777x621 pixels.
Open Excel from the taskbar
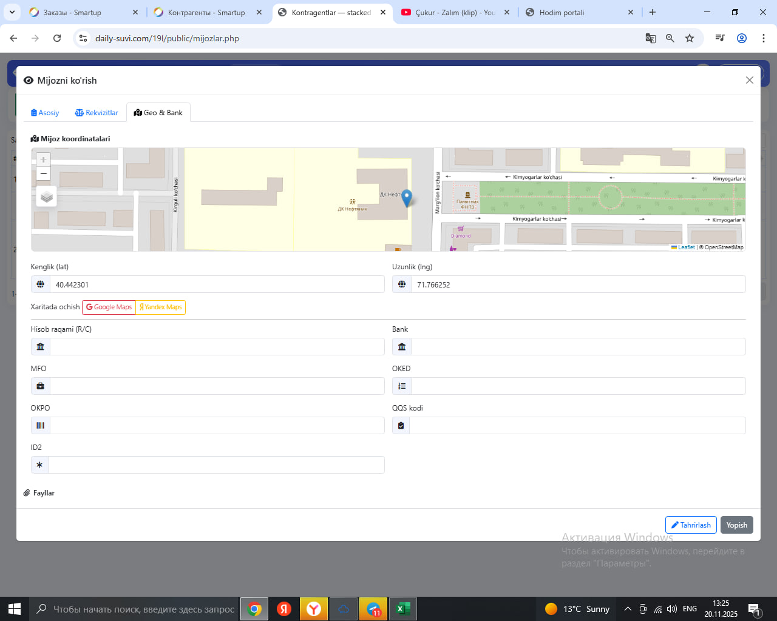(402, 609)
